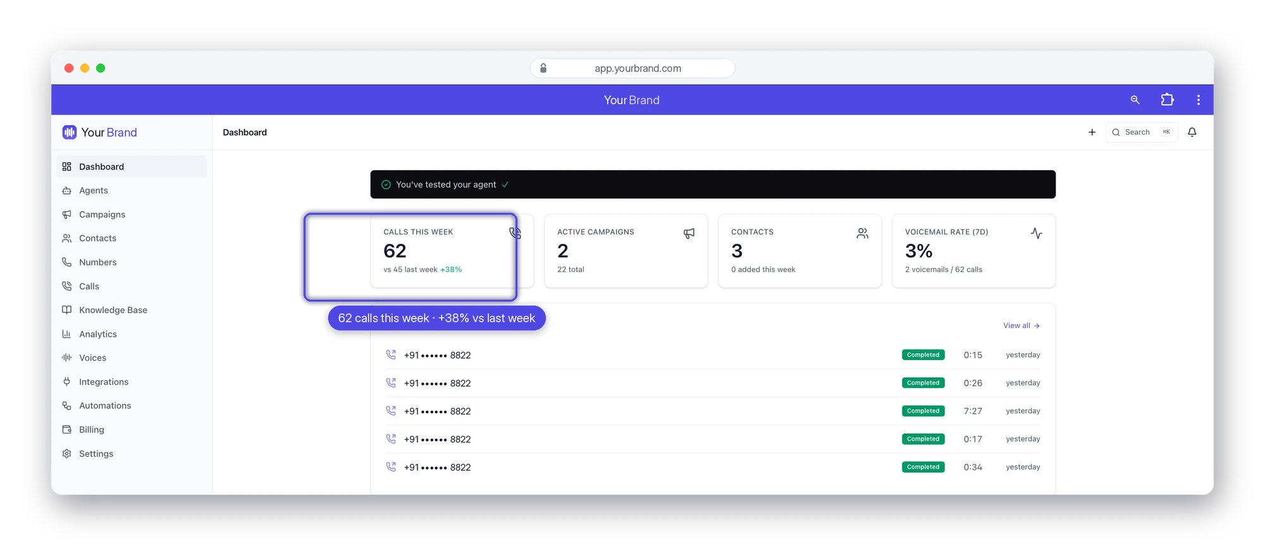1265x546 pixels.
Task: Open the call row with duration 0:17
Action: (713, 439)
